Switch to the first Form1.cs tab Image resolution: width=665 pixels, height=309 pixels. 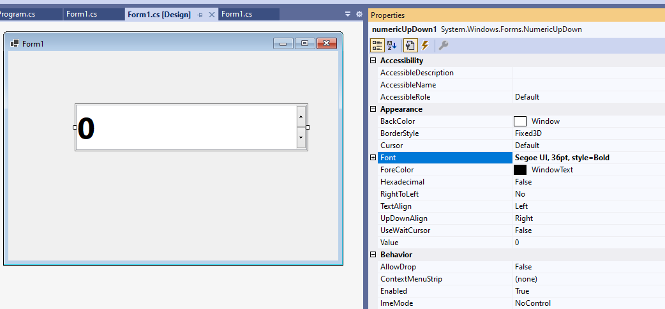[94, 14]
